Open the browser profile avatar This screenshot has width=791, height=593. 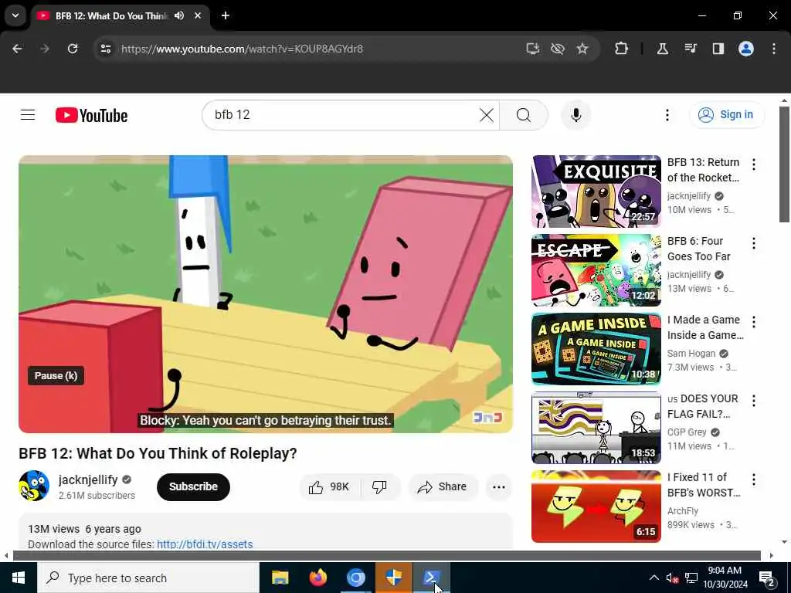746,49
